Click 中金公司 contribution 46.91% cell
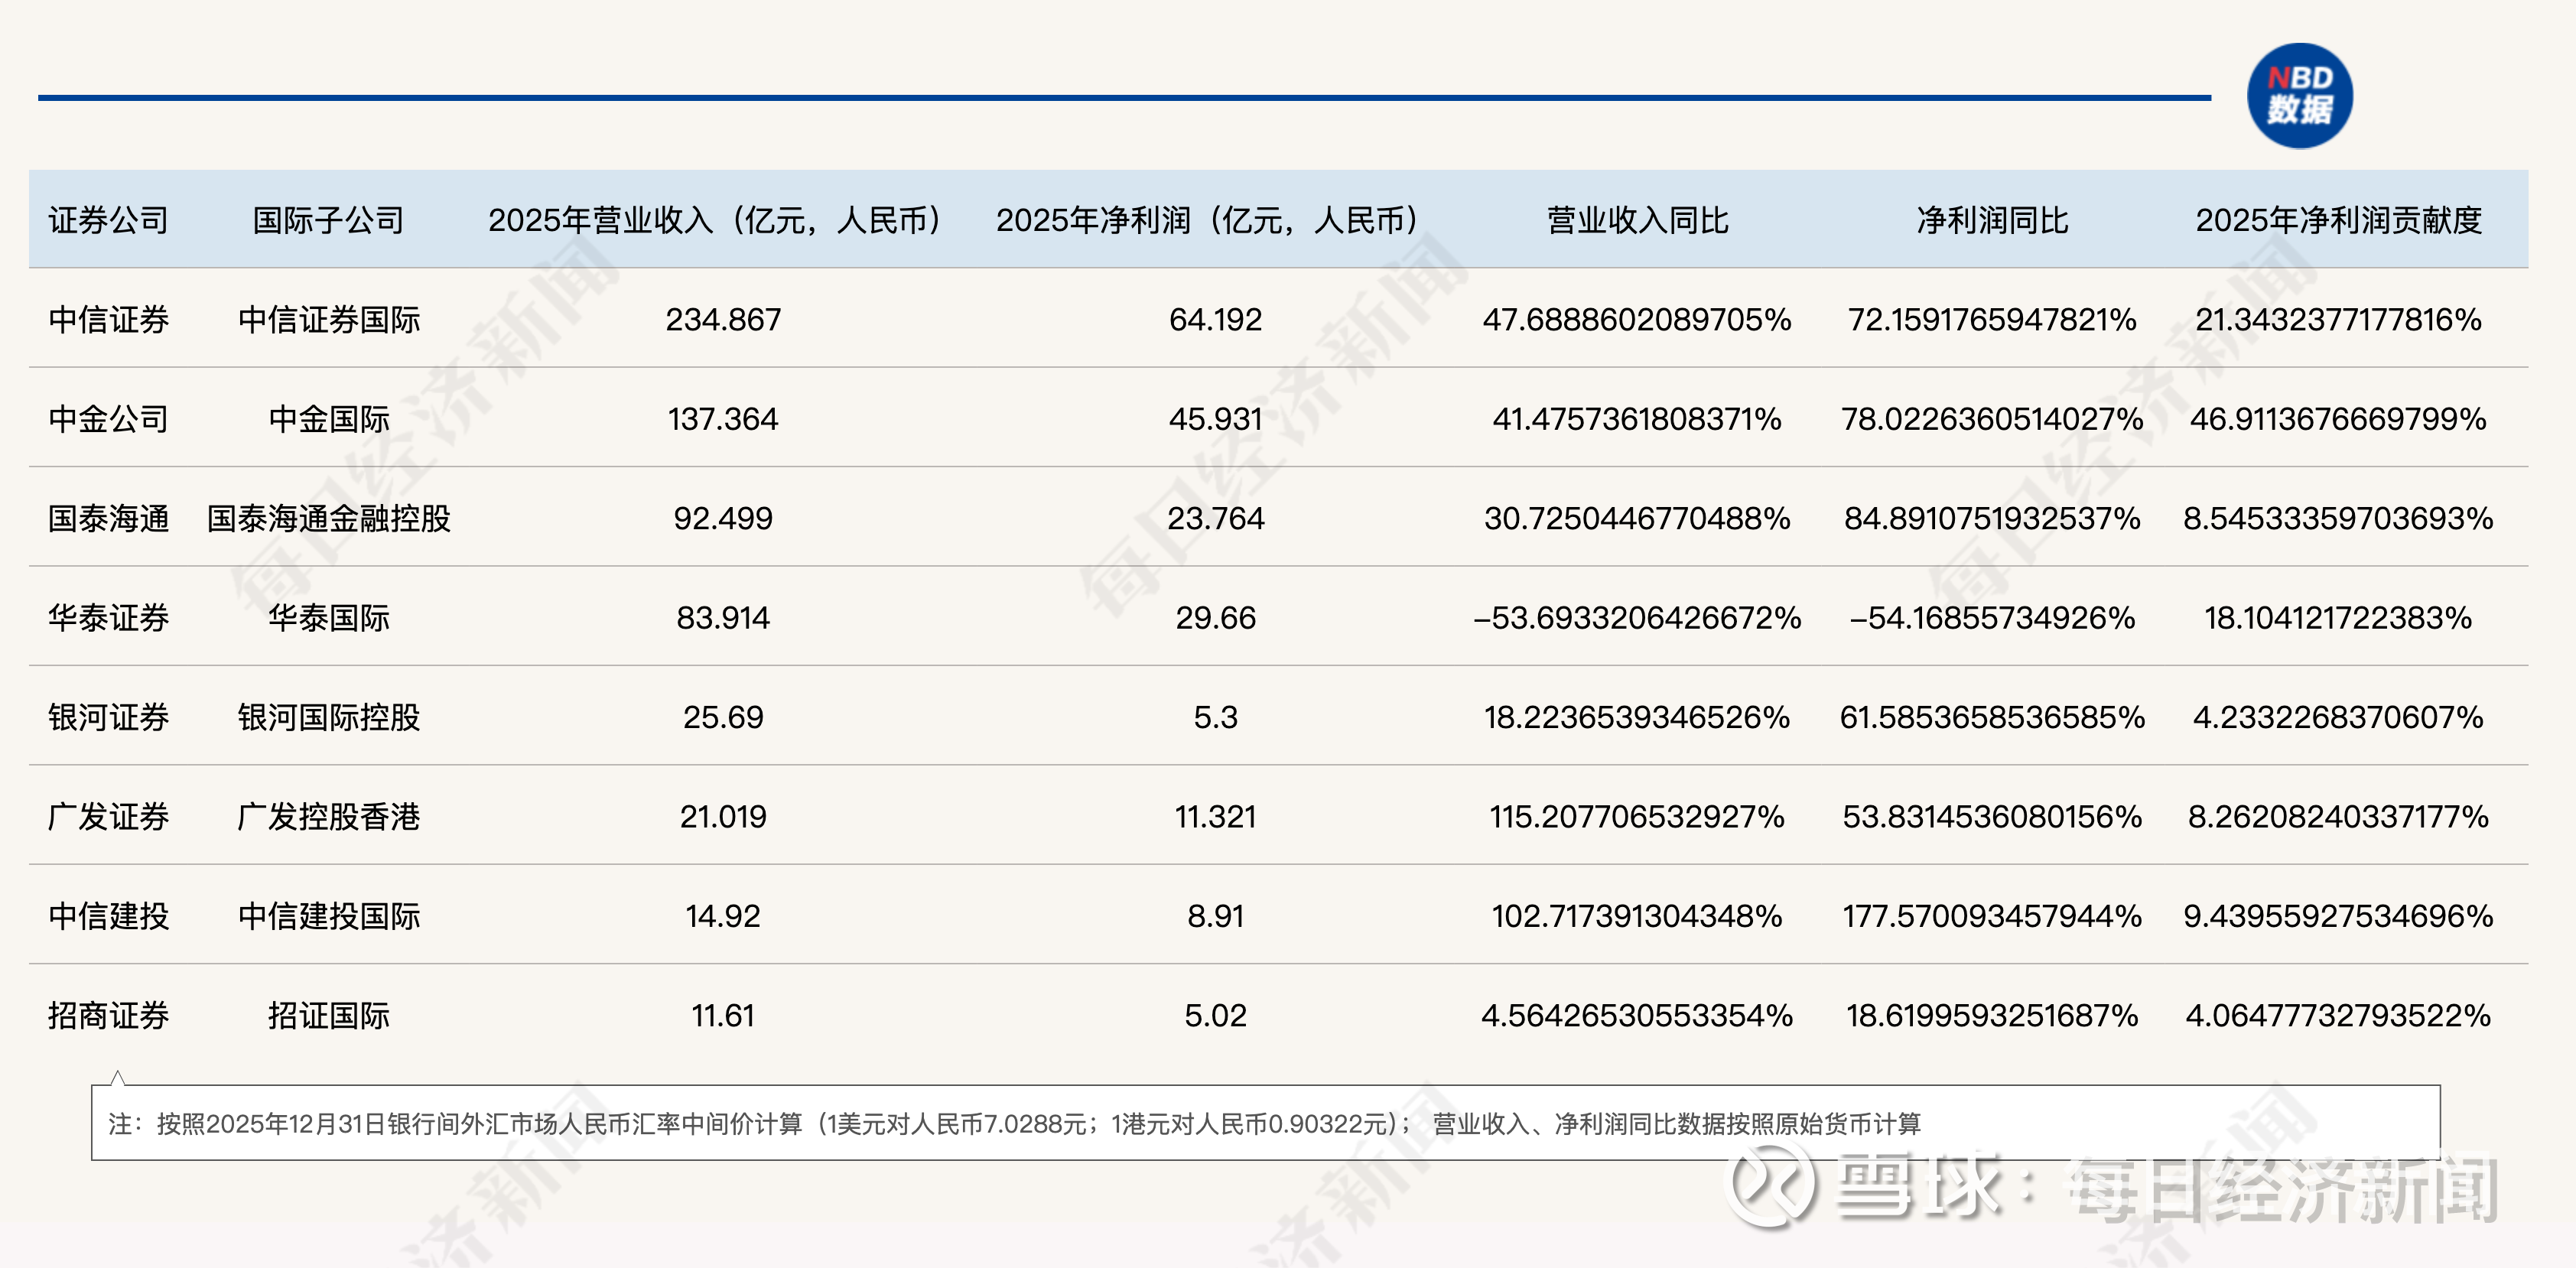2576x1268 pixels. [2338, 419]
